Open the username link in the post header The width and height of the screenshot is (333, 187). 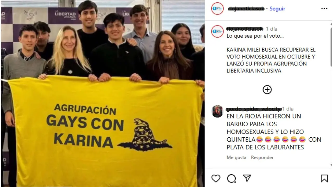pos(246,9)
